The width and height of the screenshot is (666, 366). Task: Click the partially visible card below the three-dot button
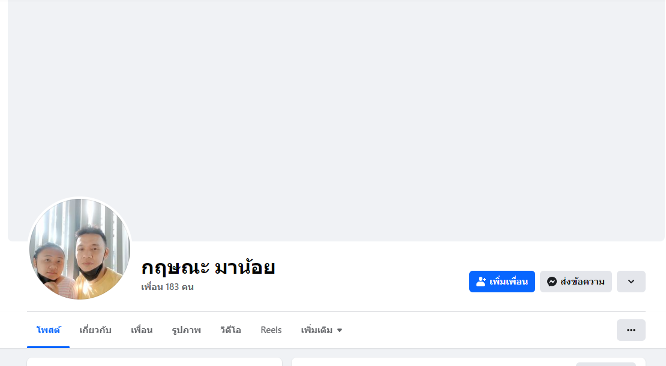pyautogui.click(x=468, y=362)
